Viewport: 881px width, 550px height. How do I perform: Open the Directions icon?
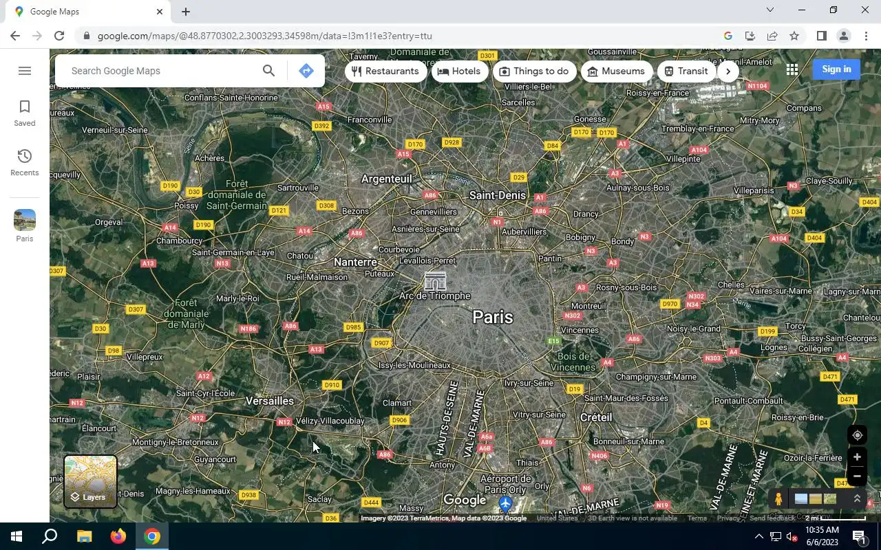(306, 71)
